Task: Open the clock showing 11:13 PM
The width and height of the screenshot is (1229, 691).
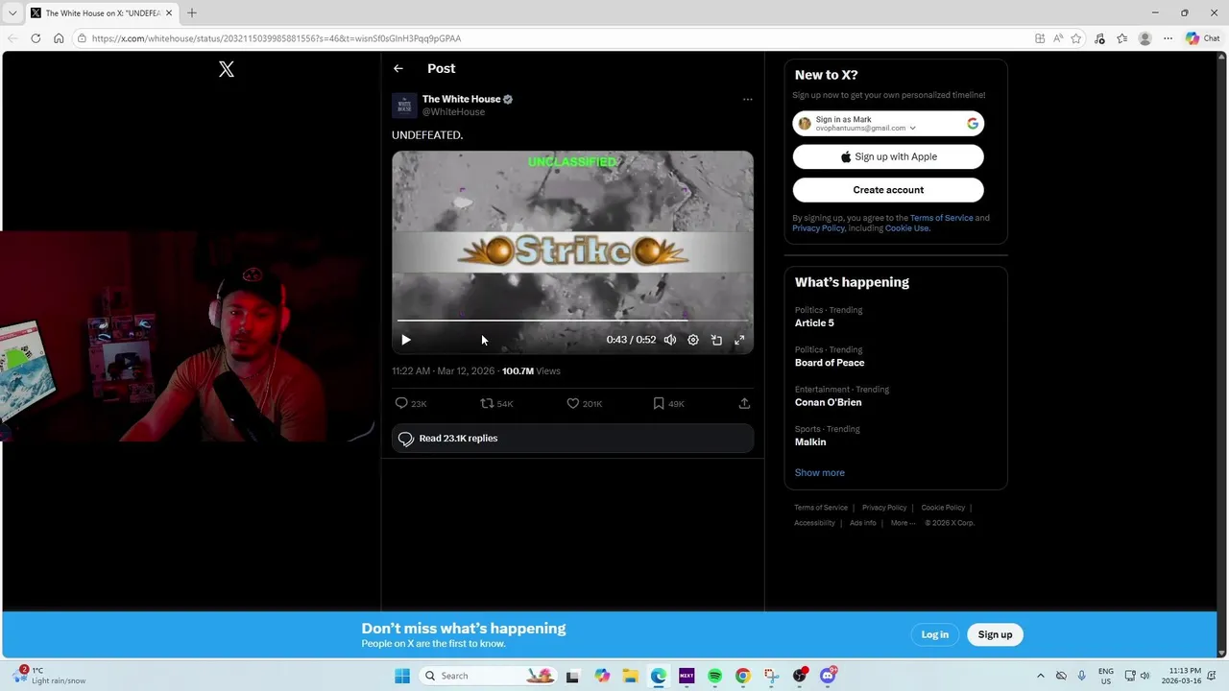Action: [x=1181, y=676]
